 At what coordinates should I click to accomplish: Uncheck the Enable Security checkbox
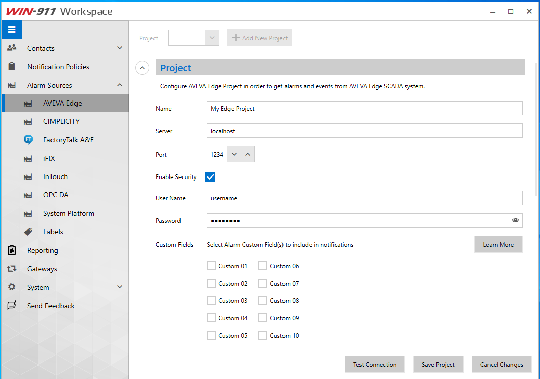[x=210, y=177]
